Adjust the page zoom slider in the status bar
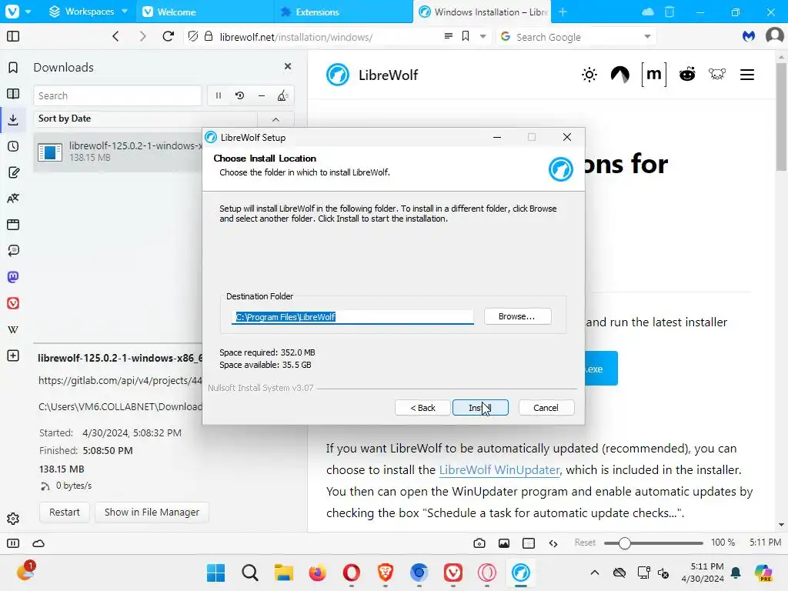 click(x=653, y=543)
